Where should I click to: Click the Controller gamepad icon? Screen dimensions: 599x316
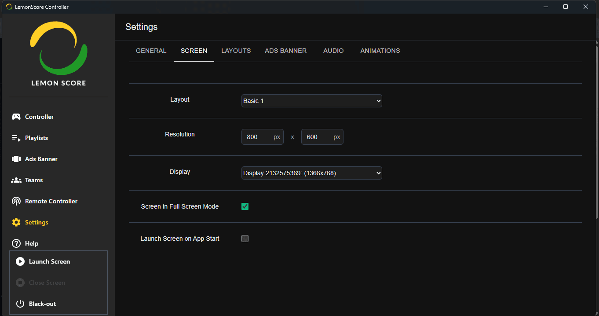click(16, 117)
